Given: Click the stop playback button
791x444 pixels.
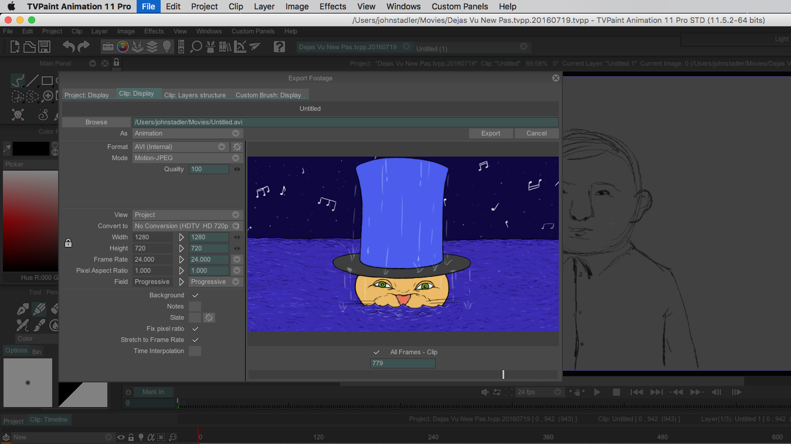Looking at the screenshot, I should pos(616,392).
